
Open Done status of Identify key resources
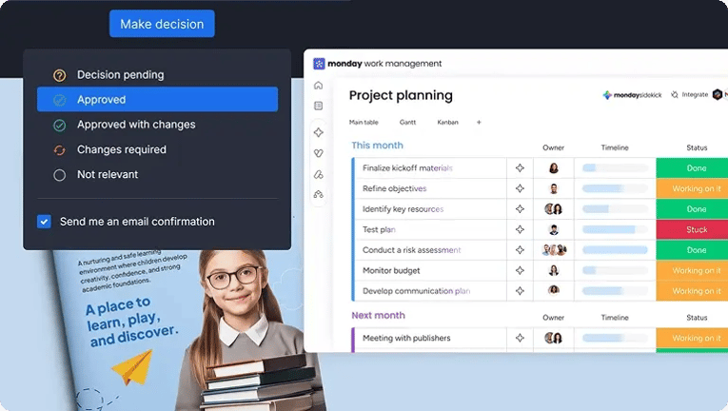tap(692, 209)
